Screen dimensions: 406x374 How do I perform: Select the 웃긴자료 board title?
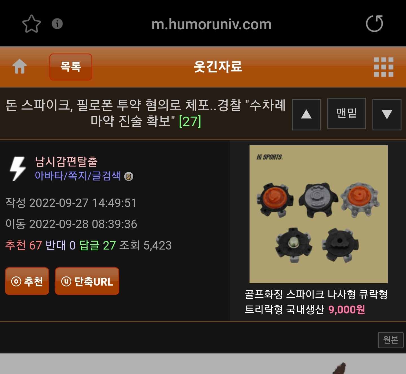(218, 67)
